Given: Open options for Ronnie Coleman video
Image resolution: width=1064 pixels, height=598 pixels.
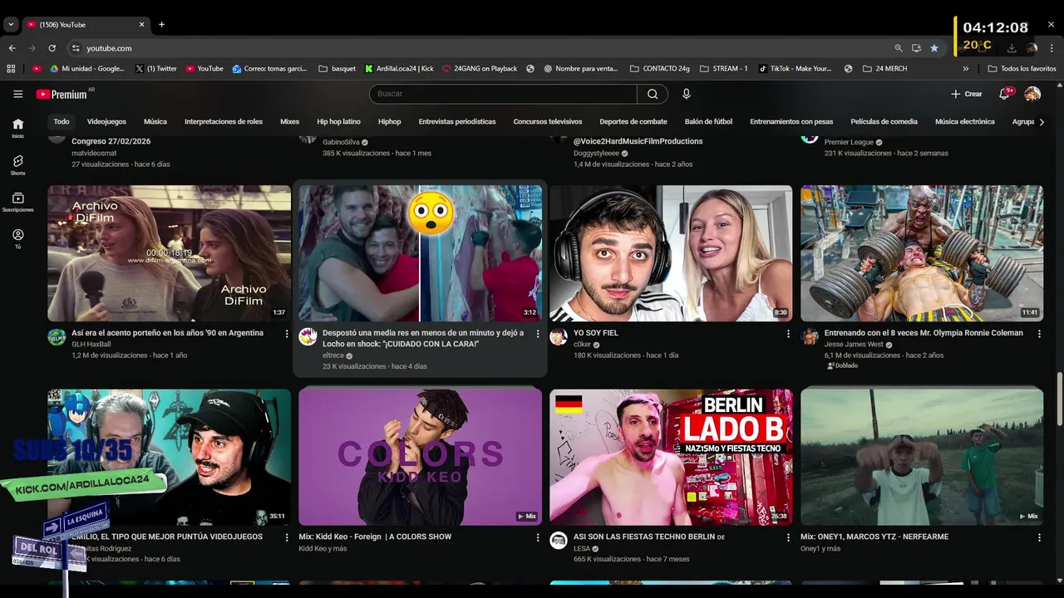Looking at the screenshot, I should click(1039, 334).
